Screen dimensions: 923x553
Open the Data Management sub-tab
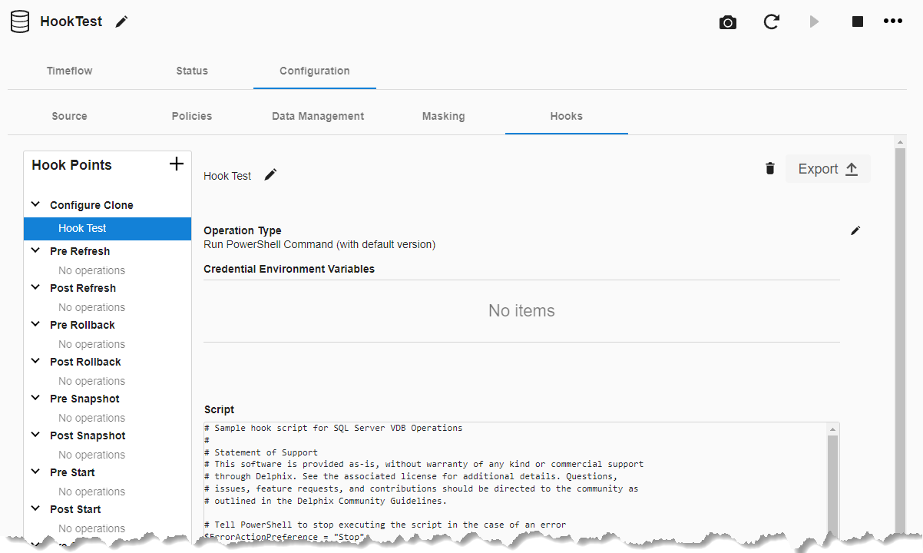coord(318,116)
